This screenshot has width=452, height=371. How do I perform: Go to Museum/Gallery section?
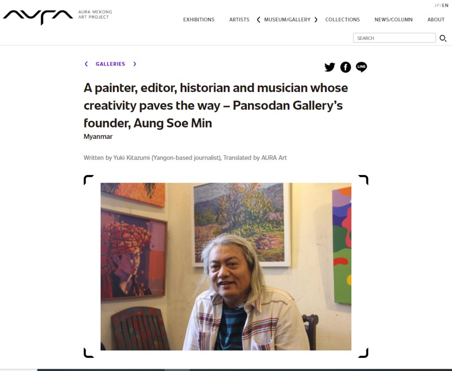click(287, 19)
